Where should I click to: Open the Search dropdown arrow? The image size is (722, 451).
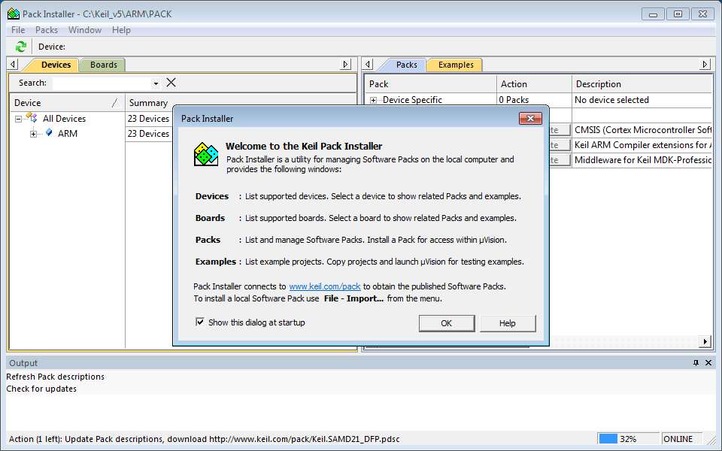pos(156,83)
